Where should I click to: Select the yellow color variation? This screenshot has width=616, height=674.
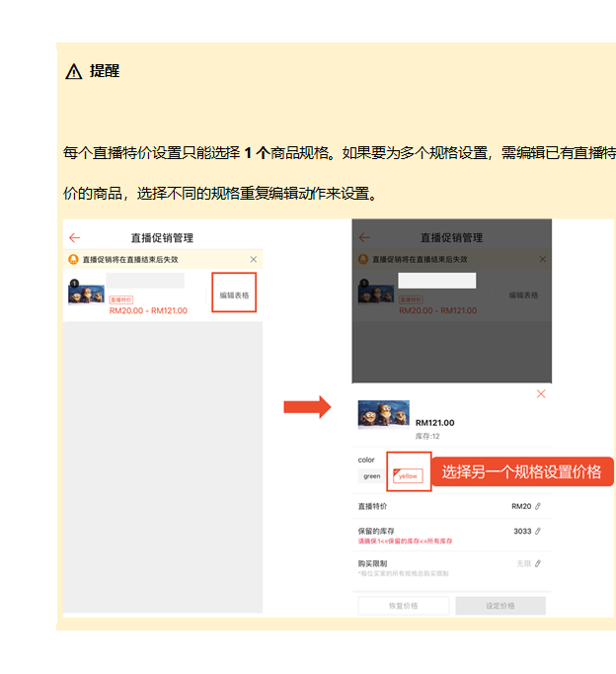pos(408,475)
